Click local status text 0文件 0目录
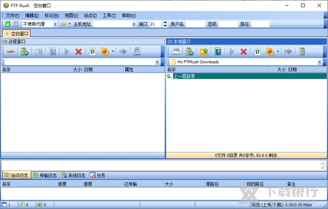 pos(246,156)
